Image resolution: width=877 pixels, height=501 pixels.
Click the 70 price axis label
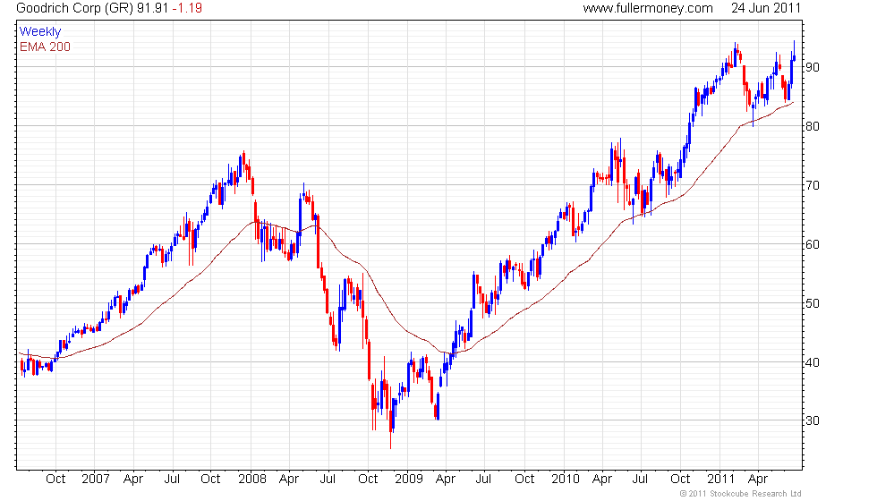[813, 185]
